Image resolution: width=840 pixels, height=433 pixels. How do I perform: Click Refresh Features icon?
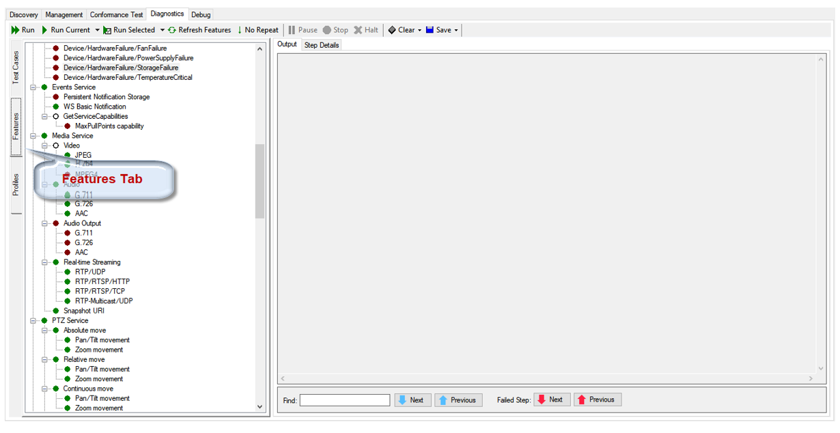tap(172, 30)
